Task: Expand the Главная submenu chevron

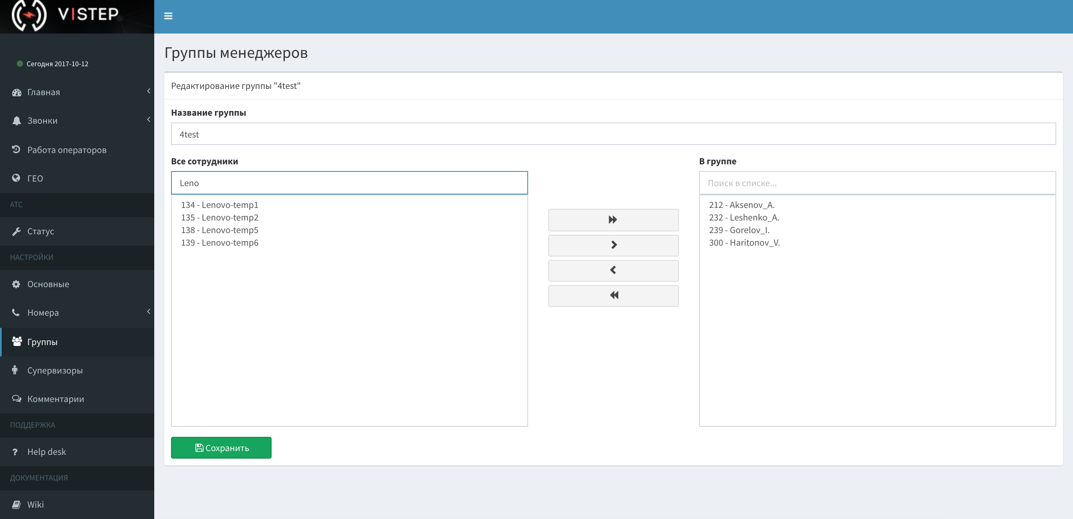Action: (148, 91)
